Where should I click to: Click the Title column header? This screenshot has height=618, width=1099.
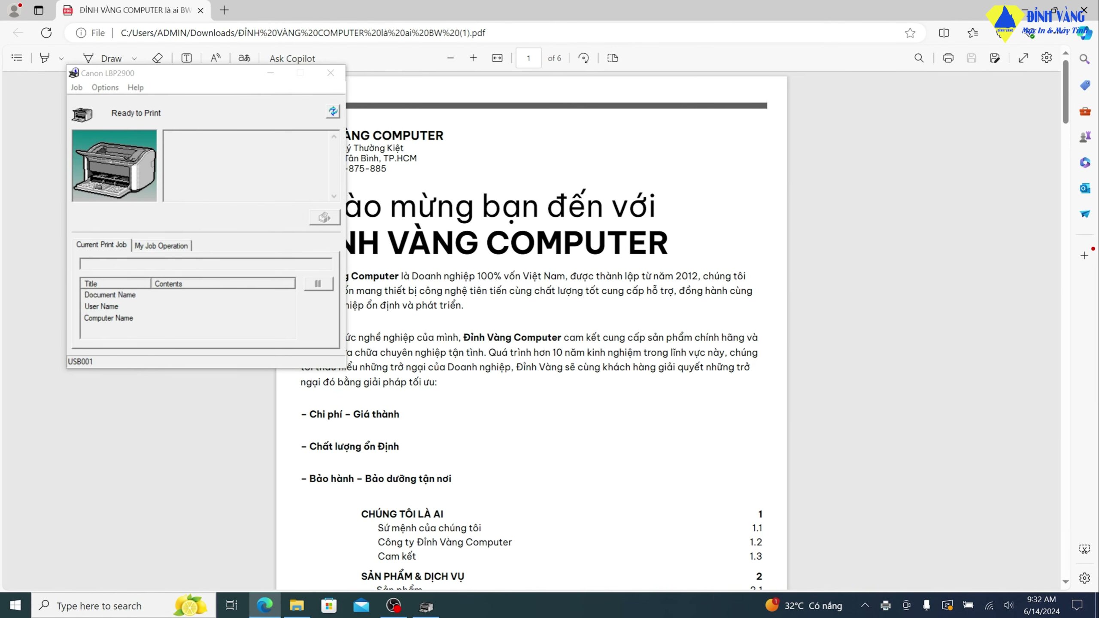(x=115, y=284)
